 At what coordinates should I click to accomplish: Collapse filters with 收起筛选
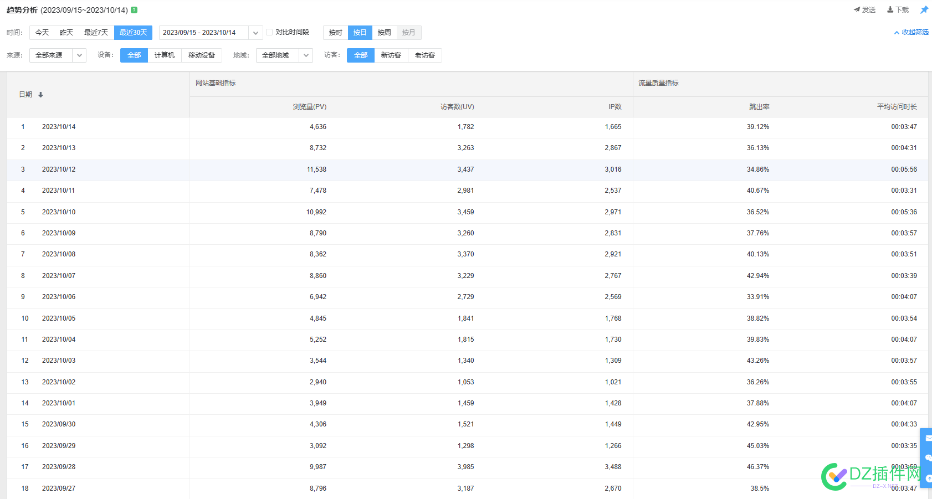click(x=911, y=33)
